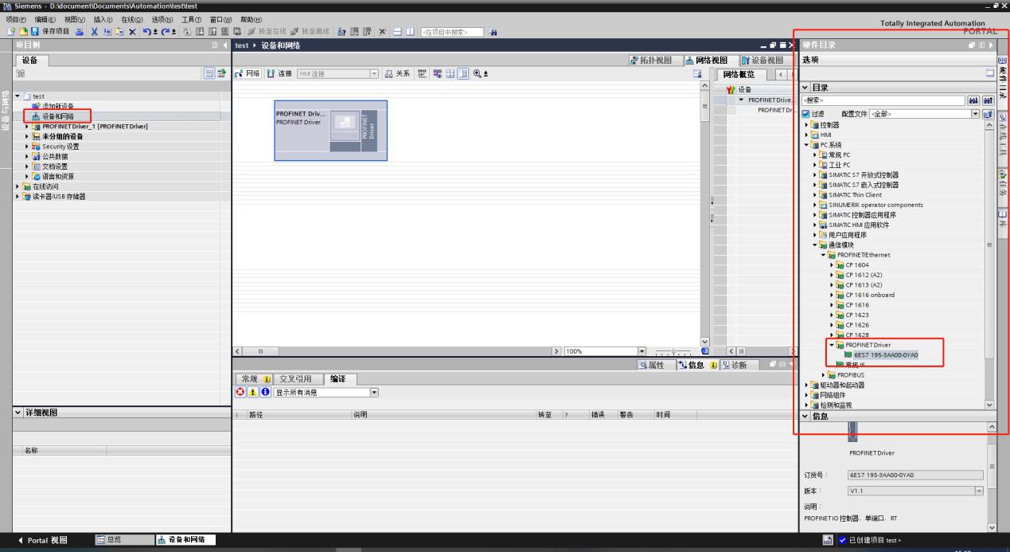
Task: Click the catalog search field
Action: click(882, 101)
